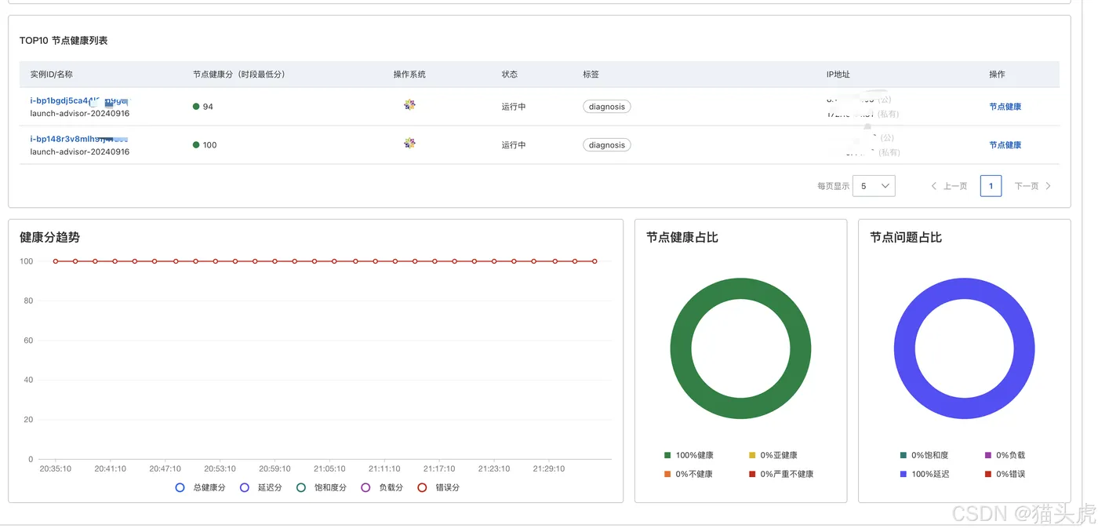This screenshot has width=1098, height=532.
Task: Select page 1 in pagination
Action: click(x=991, y=186)
